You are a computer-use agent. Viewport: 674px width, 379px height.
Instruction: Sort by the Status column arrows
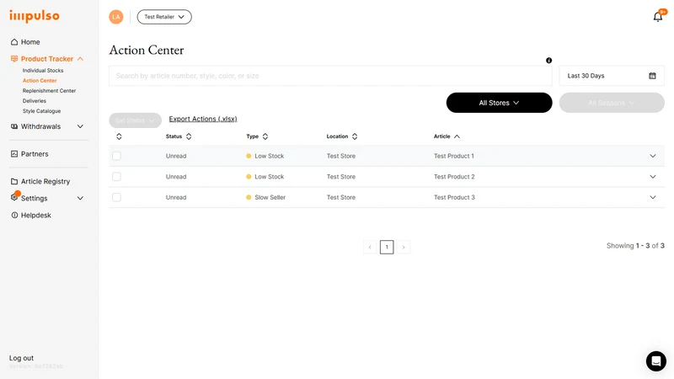[x=189, y=136]
